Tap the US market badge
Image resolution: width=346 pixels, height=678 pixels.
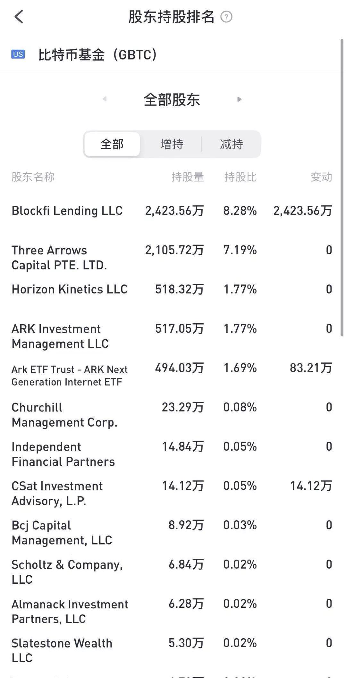[18, 54]
